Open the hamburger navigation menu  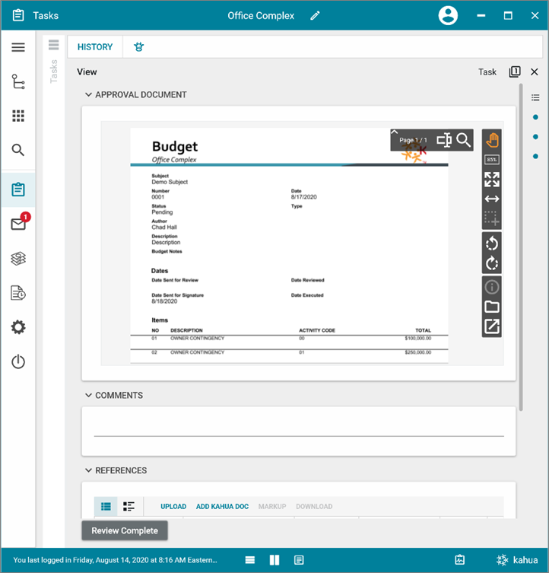tap(18, 47)
